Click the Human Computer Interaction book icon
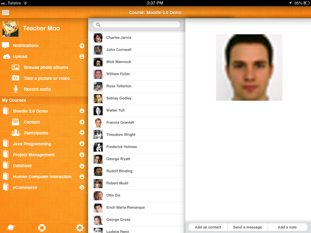 click(6, 176)
